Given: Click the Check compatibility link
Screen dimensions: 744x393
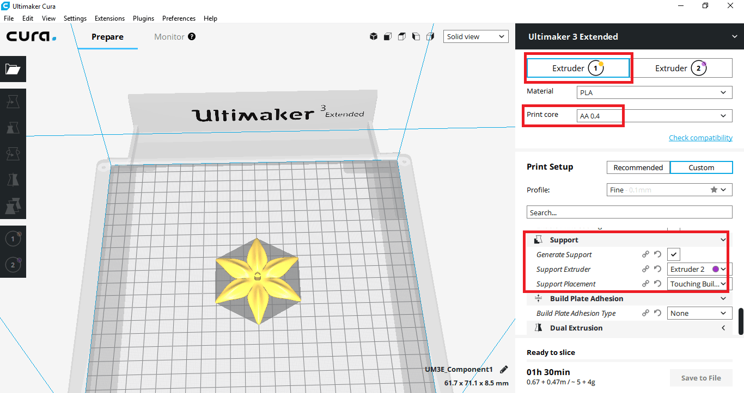Looking at the screenshot, I should 700,138.
